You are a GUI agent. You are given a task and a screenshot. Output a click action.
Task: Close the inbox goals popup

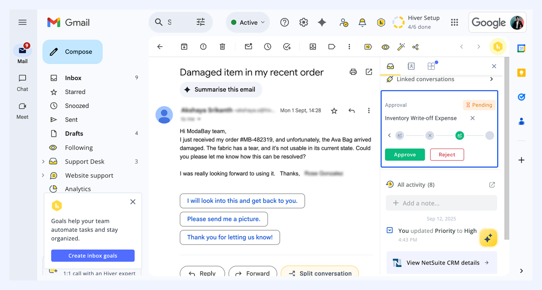(x=133, y=202)
